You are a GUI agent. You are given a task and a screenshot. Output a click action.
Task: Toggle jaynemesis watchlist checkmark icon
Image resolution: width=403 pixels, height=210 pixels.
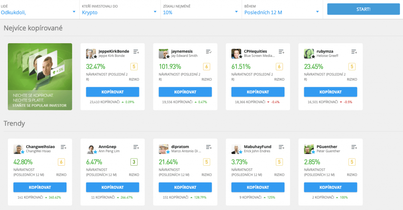coord(209,52)
